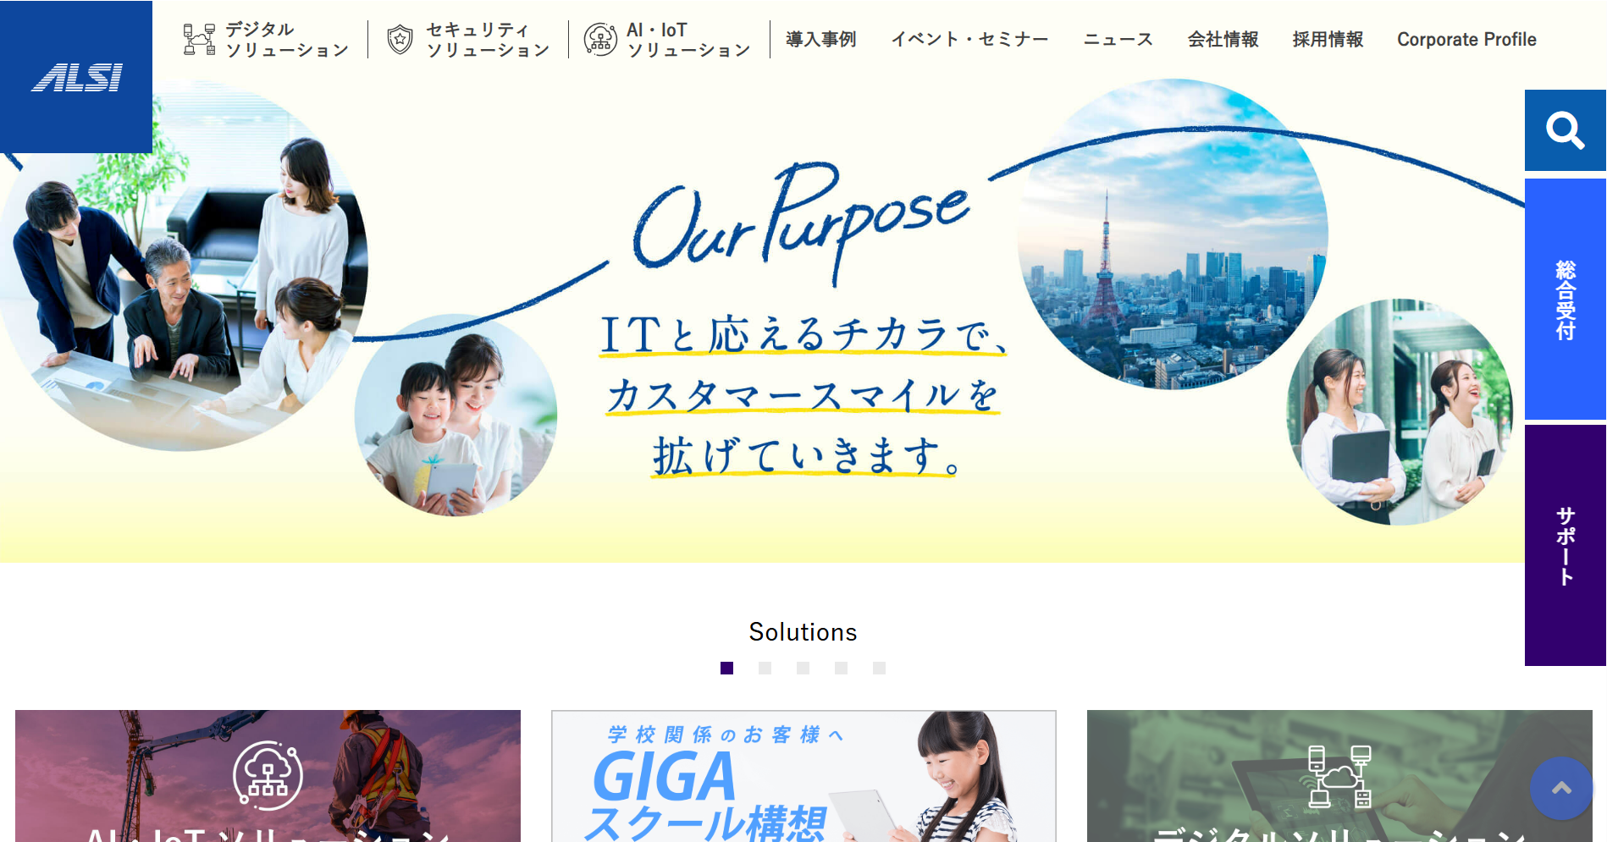Click the digital solution network icon in the header
This screenshot has height=842, width=1607.
(x=199, y=39)
